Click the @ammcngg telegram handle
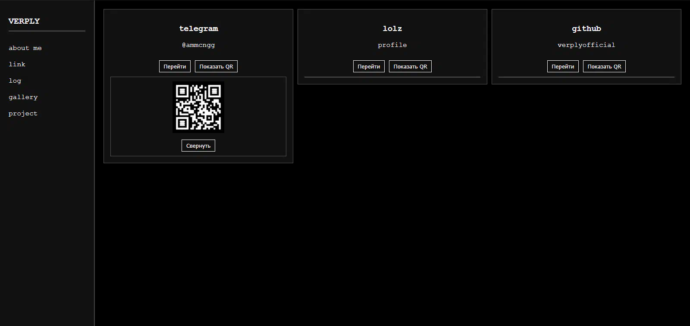Image resolution: width=690 pixels, height=326 pixels. pyautogui.click(x=198, y=45)
